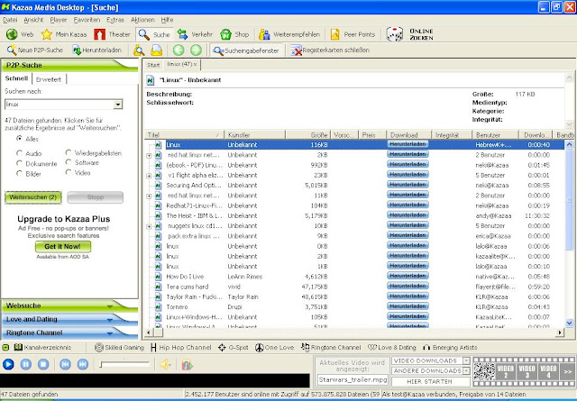
Task: Click Herunterladen for Securing And Opti row
Action: coord(408,185)
